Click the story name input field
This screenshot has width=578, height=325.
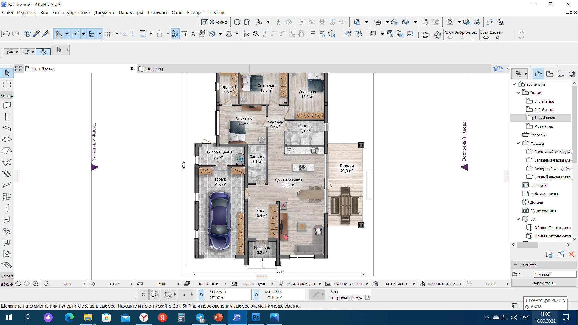[x=555, y=274]
